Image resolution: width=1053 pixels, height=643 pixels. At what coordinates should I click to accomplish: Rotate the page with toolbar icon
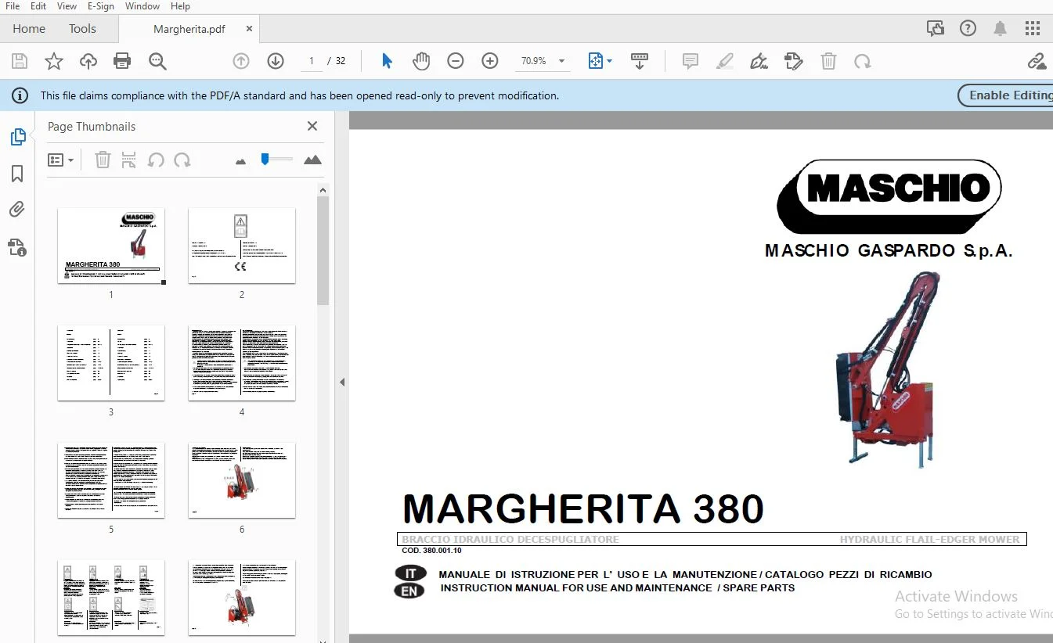click(863, 61)
